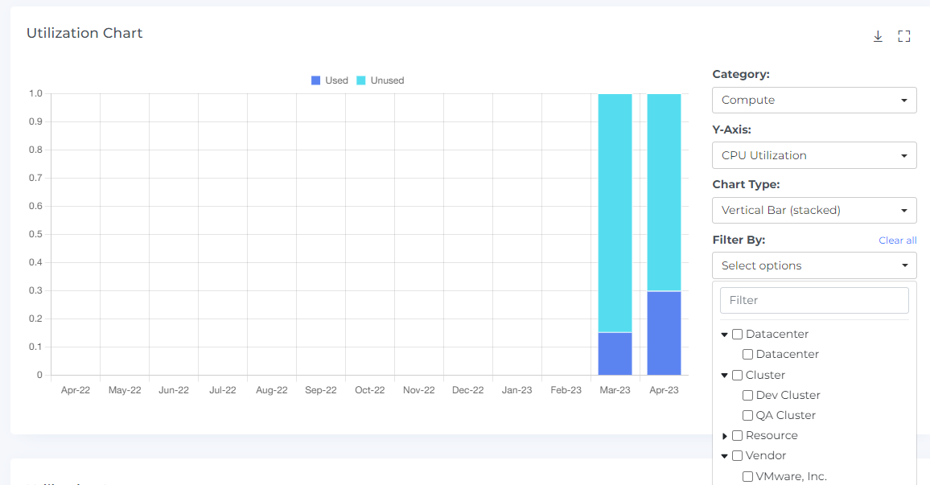
Task: Toggle the Used legend color box
Action: tap(316, 80)
